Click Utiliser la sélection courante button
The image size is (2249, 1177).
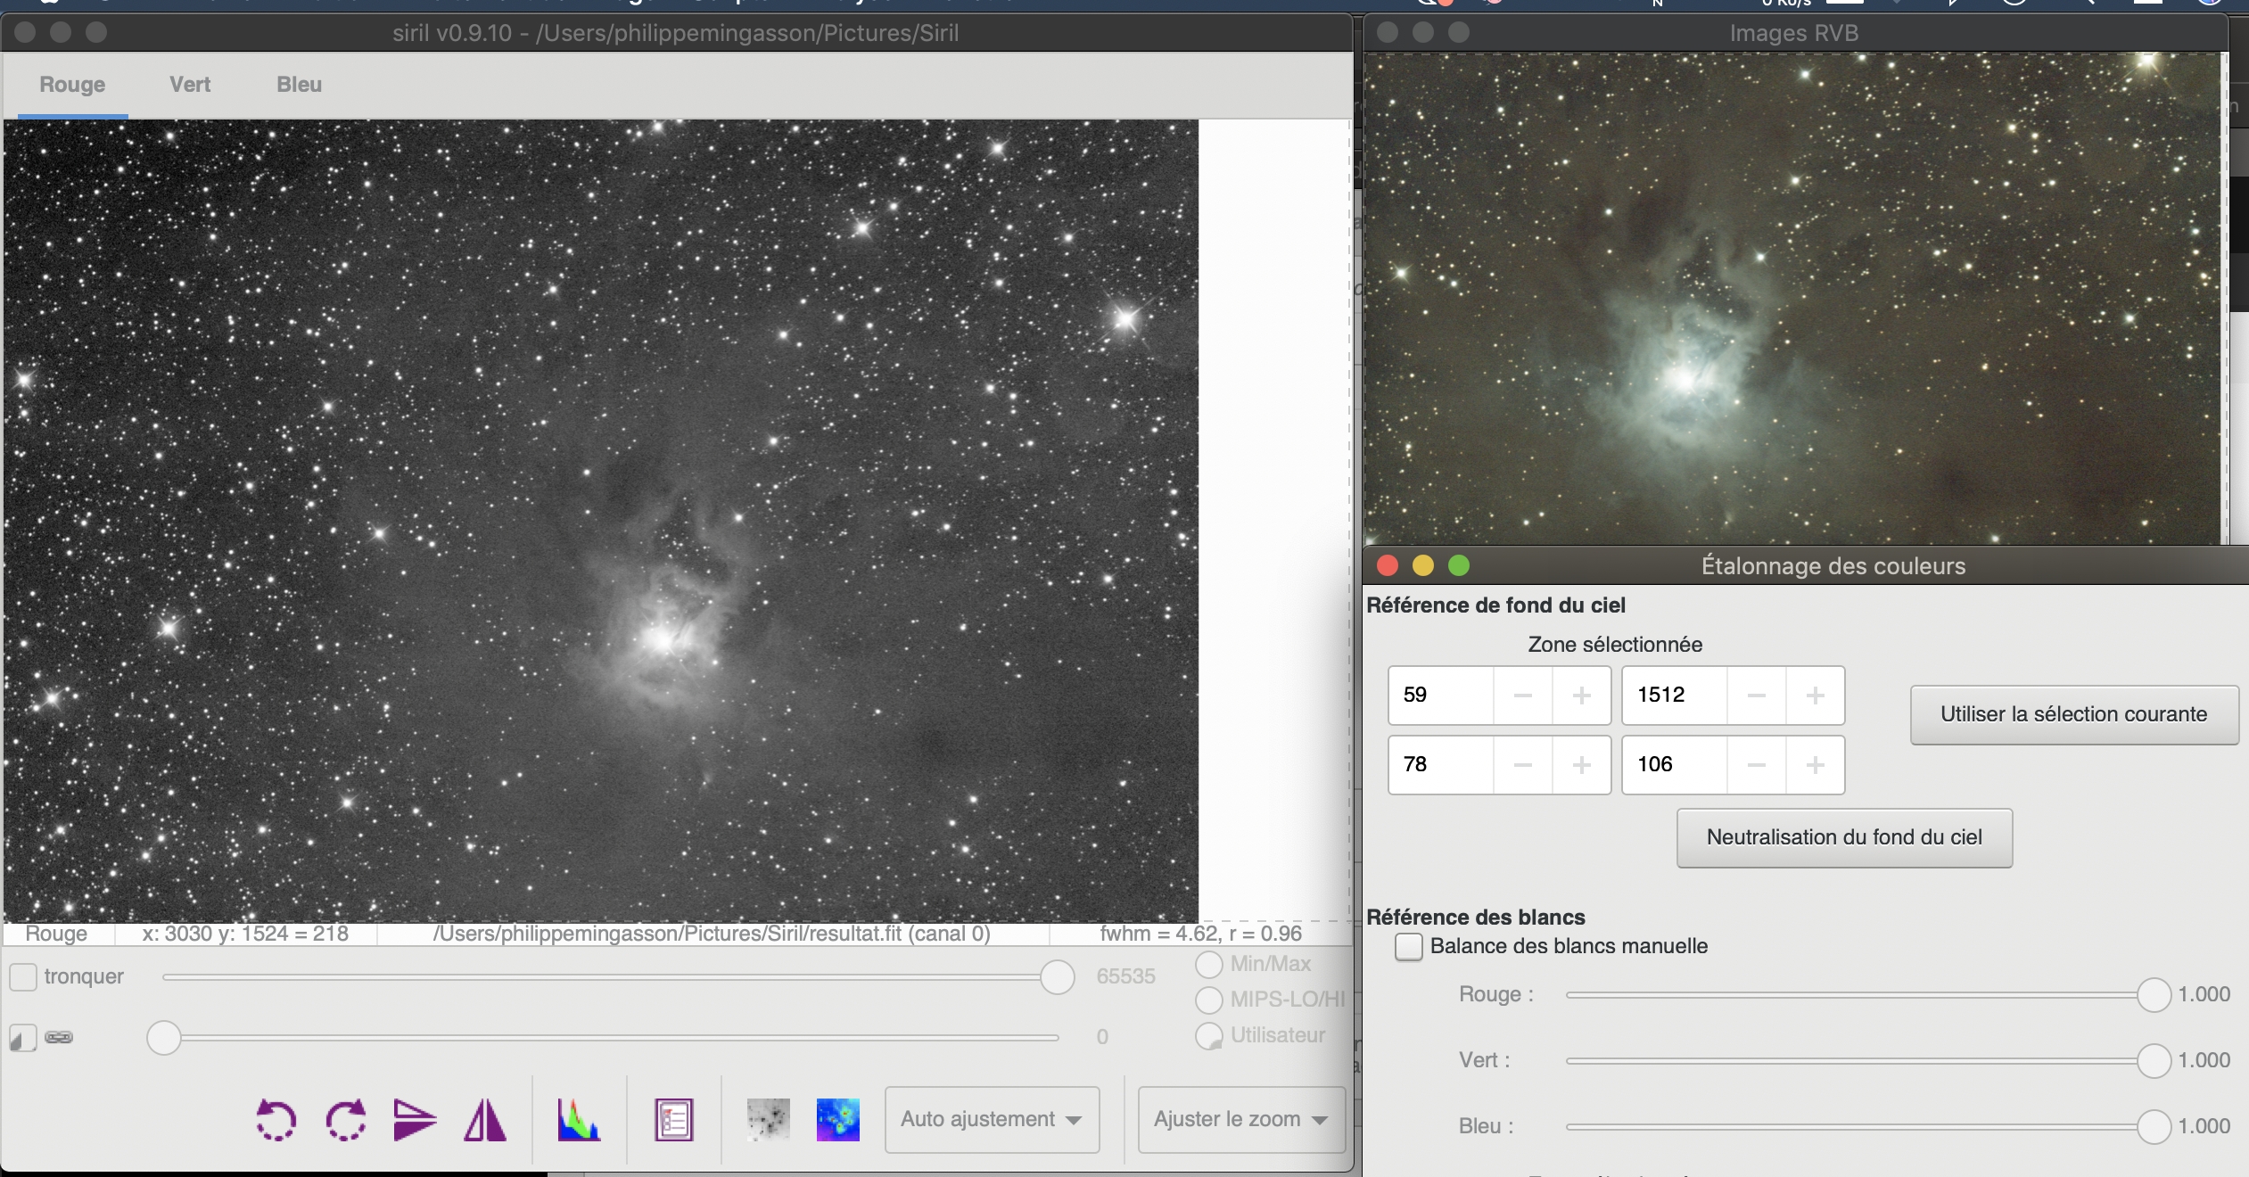[x=2073, y=714]
